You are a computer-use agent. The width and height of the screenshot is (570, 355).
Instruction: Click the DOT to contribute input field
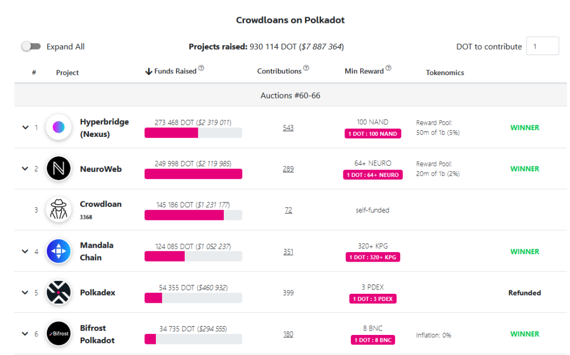[543, 47]
